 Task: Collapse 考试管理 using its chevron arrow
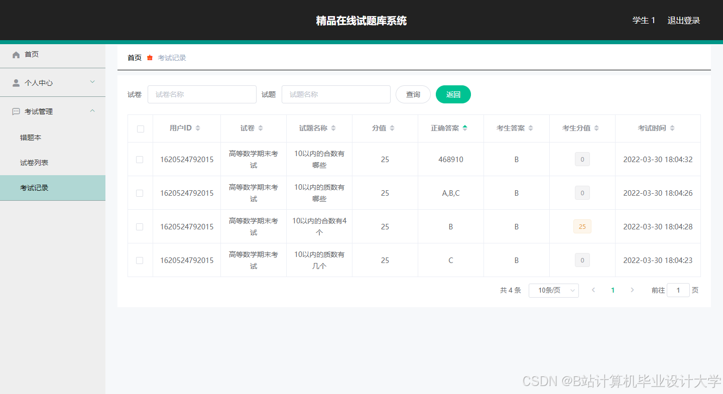(92, 111)
